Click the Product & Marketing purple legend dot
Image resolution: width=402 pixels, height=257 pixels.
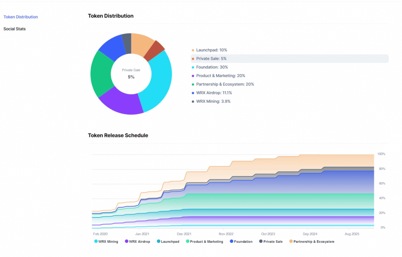point(193,76)
